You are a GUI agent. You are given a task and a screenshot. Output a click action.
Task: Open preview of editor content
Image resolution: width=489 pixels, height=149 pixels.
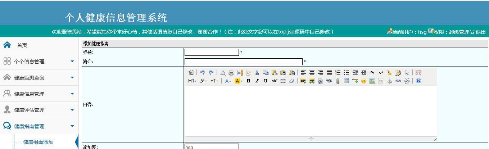[x=222, y=72]
